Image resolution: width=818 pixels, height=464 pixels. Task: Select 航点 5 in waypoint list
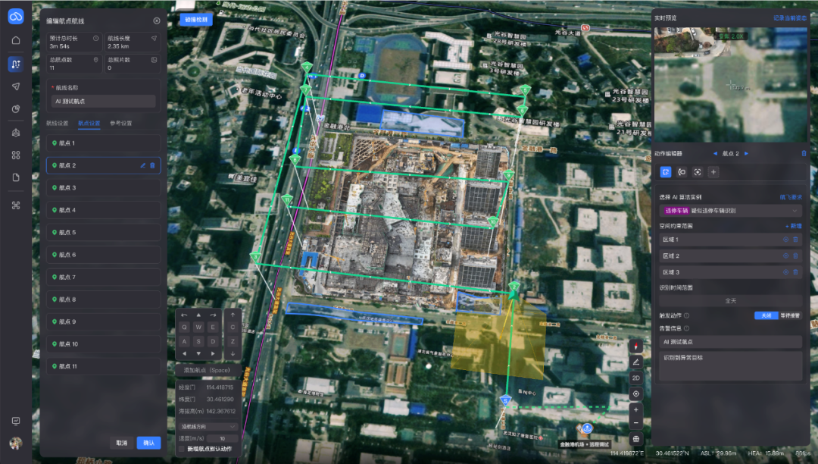click(x=103, y=232)
